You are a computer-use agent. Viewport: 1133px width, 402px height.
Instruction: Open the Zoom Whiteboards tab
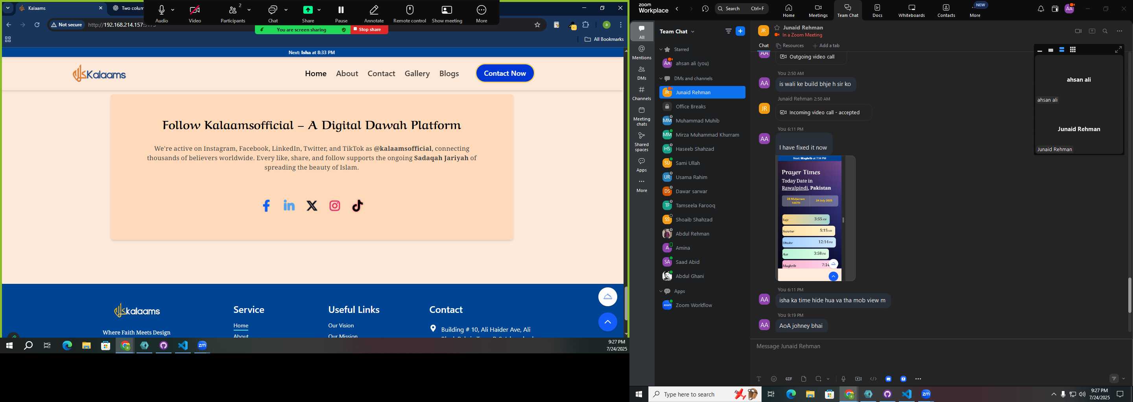(912, 11)
